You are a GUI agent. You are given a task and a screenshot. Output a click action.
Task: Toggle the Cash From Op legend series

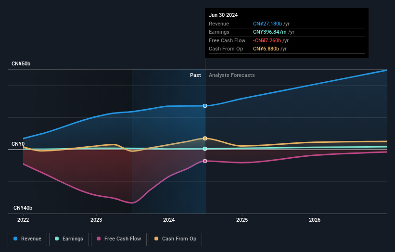(175, 239)
